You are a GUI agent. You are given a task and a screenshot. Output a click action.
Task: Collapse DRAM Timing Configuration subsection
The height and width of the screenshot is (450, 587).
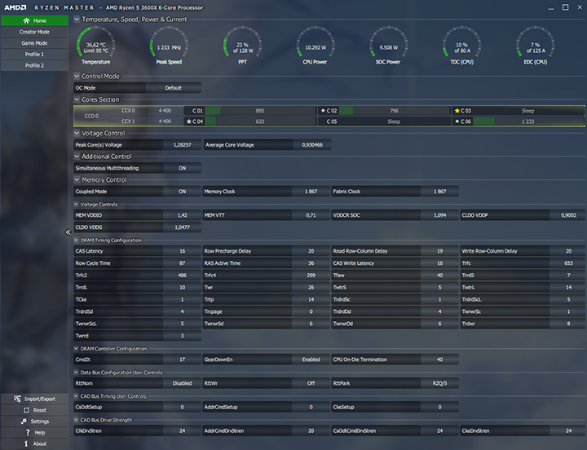[x=76, y=240]
